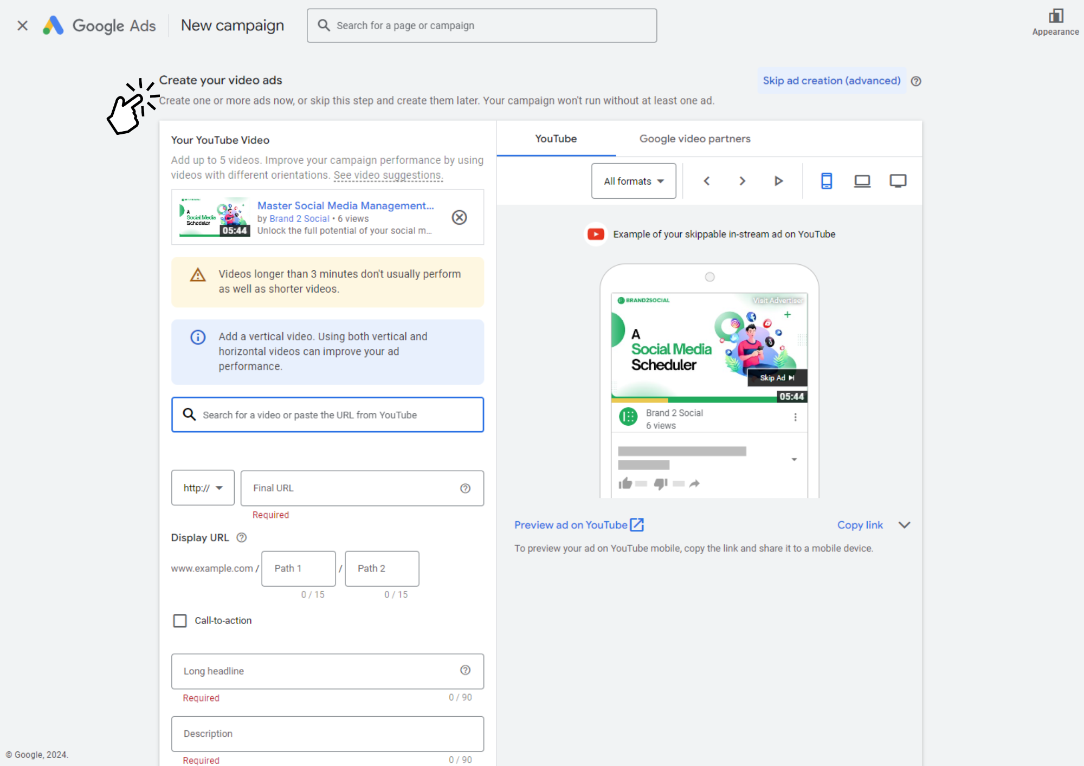The image size is (1084, 766).
Task: Select mobile phone preview device
Action: (x=826, y=181)
